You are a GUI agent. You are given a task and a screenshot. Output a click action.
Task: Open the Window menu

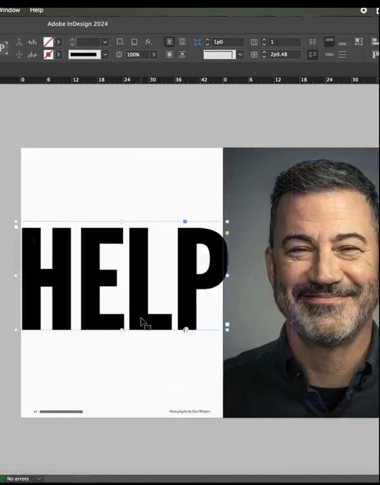pos(10,10)
